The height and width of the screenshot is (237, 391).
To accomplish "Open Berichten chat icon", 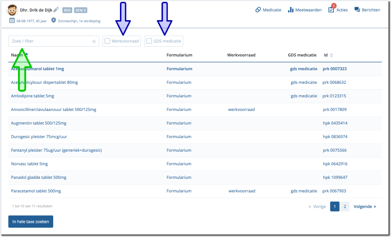I will point(357,10).
